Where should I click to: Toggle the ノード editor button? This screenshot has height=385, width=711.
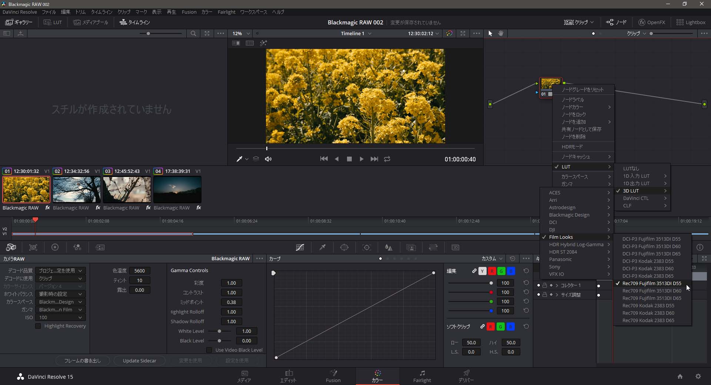pos(616,22)
